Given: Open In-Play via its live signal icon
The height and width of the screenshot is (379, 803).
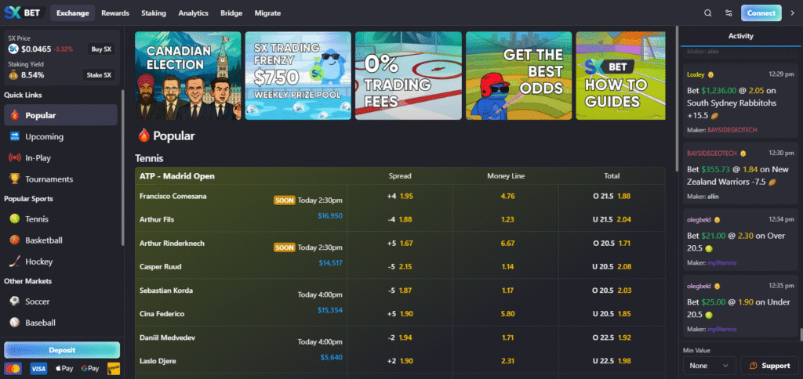Looking at the screenshot, I should click(x=15, y=158).
